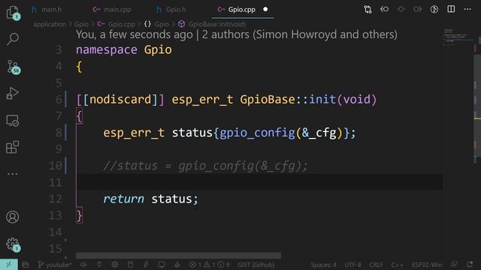This screenshot has height=270, width=481.
Task: Click the GpioBase identifier on line 6
Action: point(268,100)
